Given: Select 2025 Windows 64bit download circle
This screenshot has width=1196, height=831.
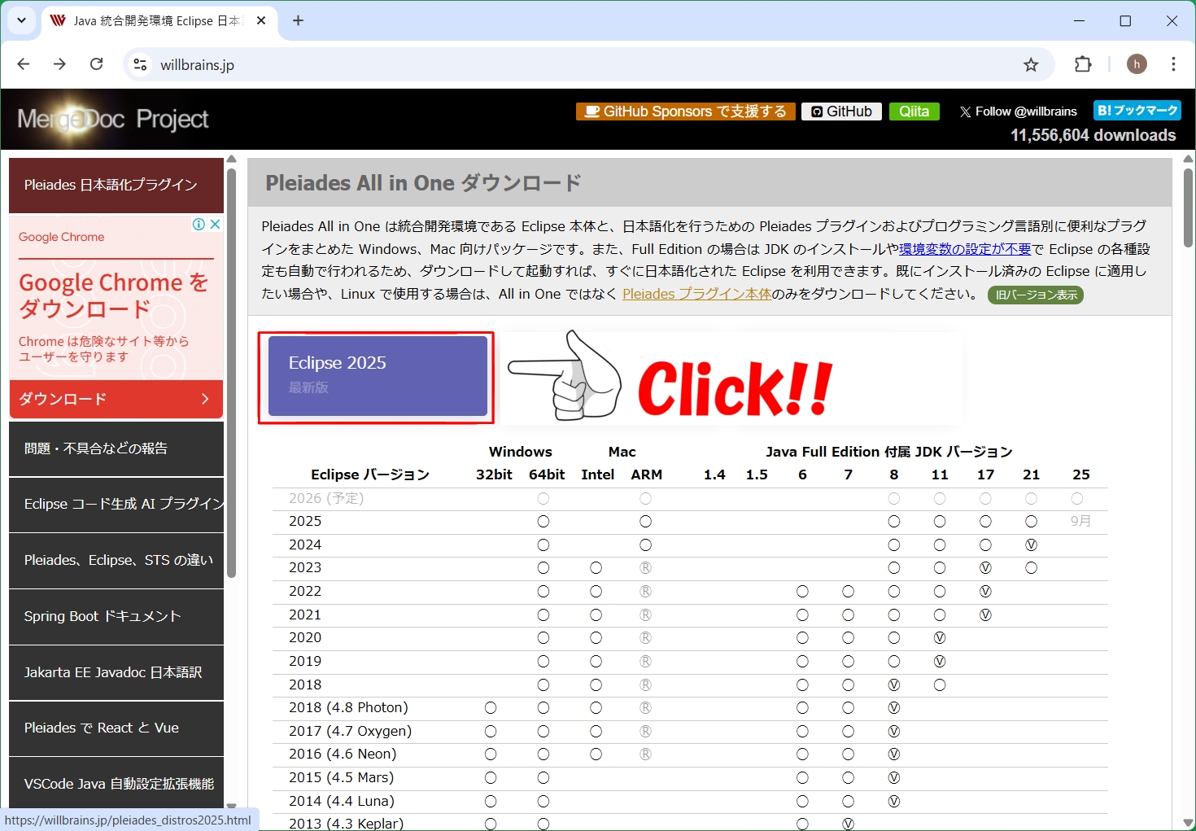Looking at the screenshot, I should pyautogui.click(x=543, y=522).
